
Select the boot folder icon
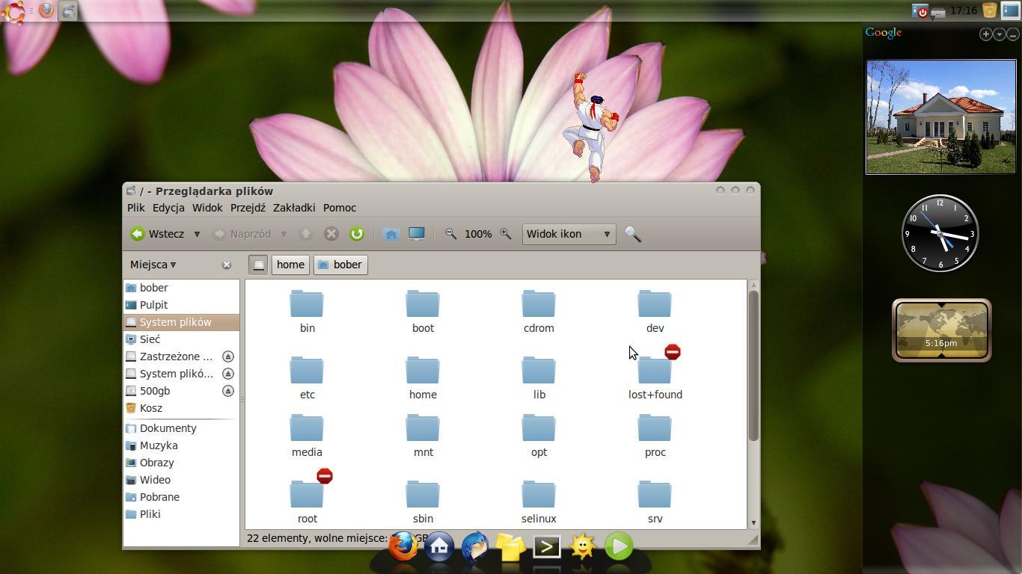pos(423,303)
